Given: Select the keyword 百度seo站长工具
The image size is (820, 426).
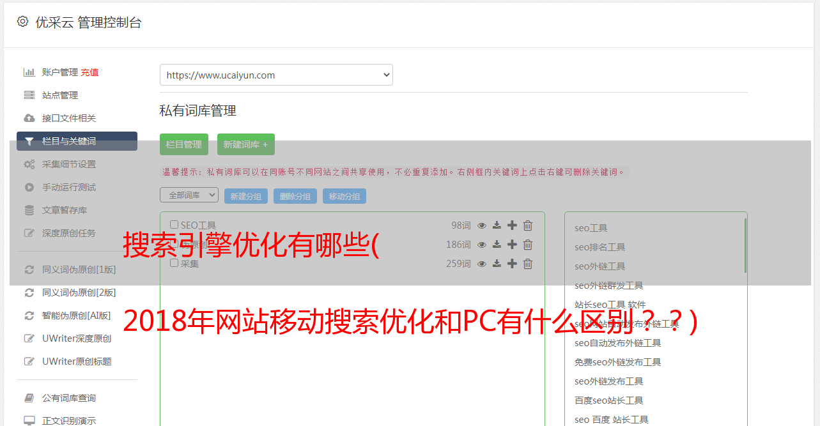Looking at the screenshot, I should click(609, 400).
